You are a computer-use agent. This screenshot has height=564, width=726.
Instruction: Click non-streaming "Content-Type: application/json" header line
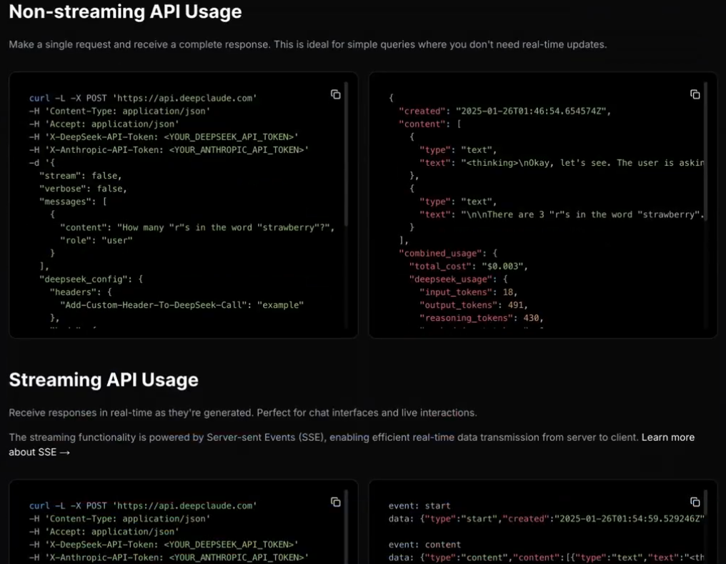(120, 111)
